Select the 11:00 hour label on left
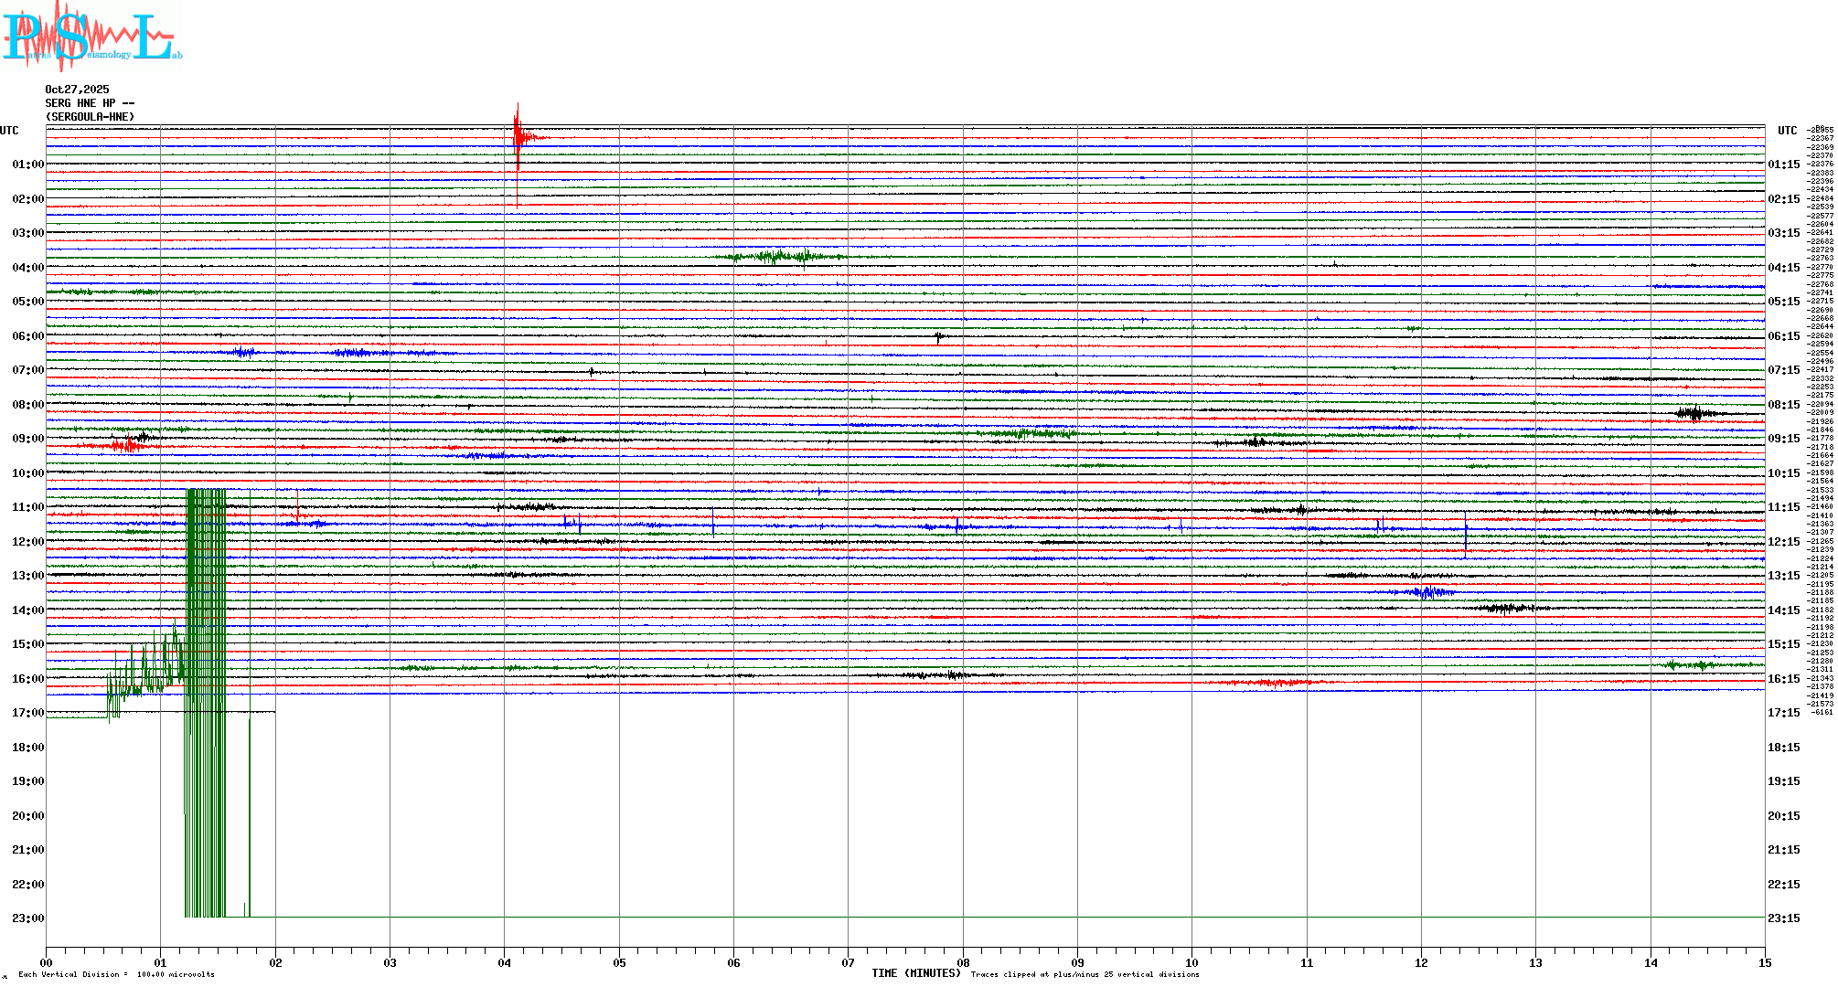The height and width of the screenshot is (987, 1838). pyautogui.click(x=27, y=507)
